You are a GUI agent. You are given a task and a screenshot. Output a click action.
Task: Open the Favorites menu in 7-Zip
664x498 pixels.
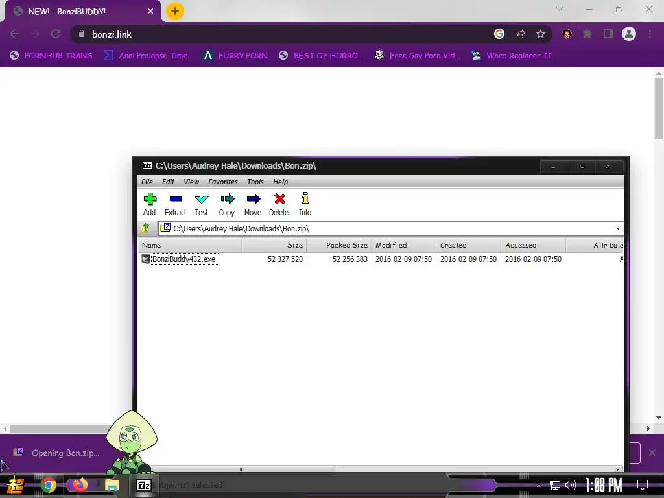tap(223, 182)
